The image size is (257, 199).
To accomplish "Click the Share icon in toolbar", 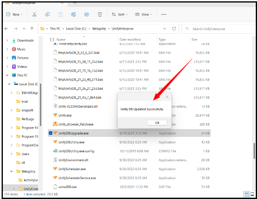I will [87, 14].
